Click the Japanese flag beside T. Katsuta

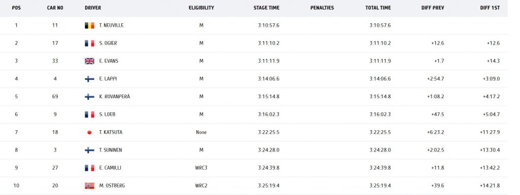pos(89,133)
